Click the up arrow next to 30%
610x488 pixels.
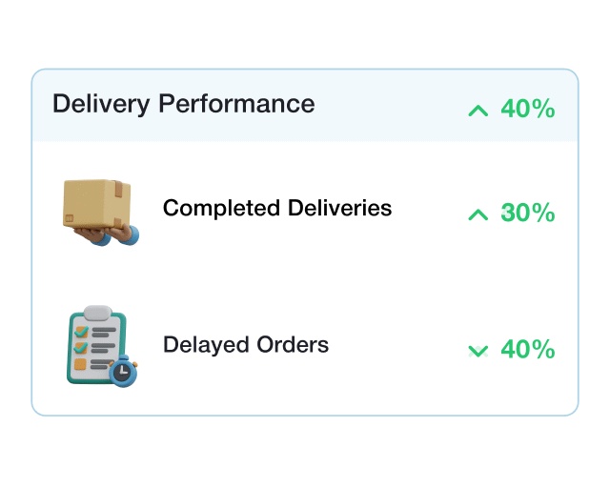[478, 214]
